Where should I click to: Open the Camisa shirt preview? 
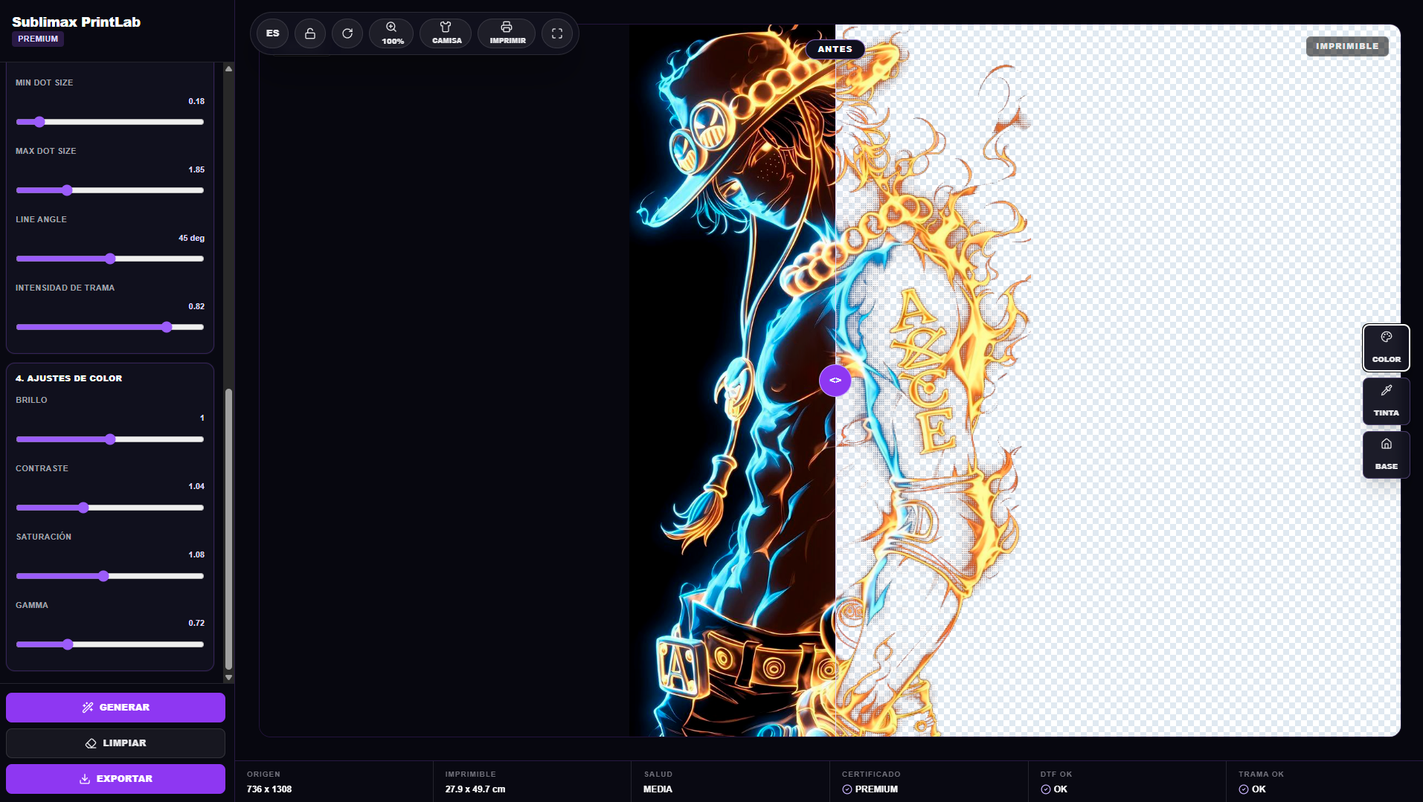pyautogui.click(x=446, y=33)
